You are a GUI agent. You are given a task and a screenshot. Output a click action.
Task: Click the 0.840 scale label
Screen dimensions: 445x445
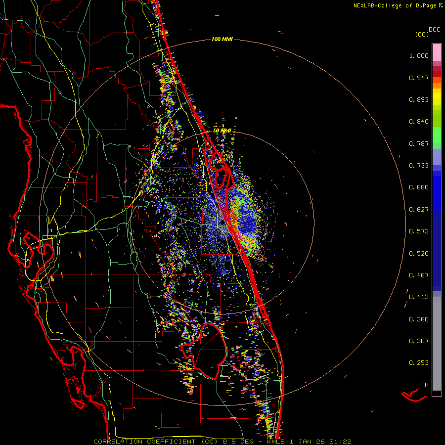click(x=419, y=122)
